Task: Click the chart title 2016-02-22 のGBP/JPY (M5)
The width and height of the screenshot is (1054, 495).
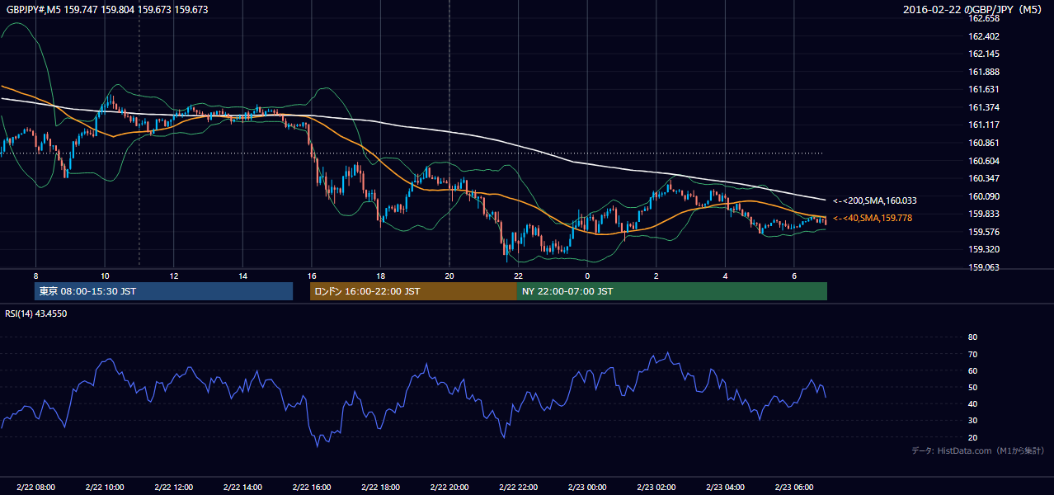Action: click(972, 10)
